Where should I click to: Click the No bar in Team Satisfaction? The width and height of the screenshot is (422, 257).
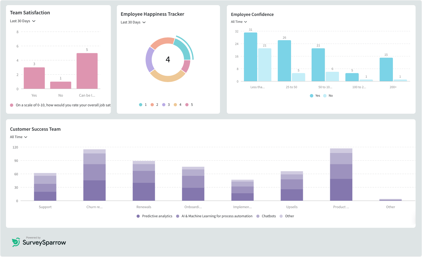pos(61,85)
